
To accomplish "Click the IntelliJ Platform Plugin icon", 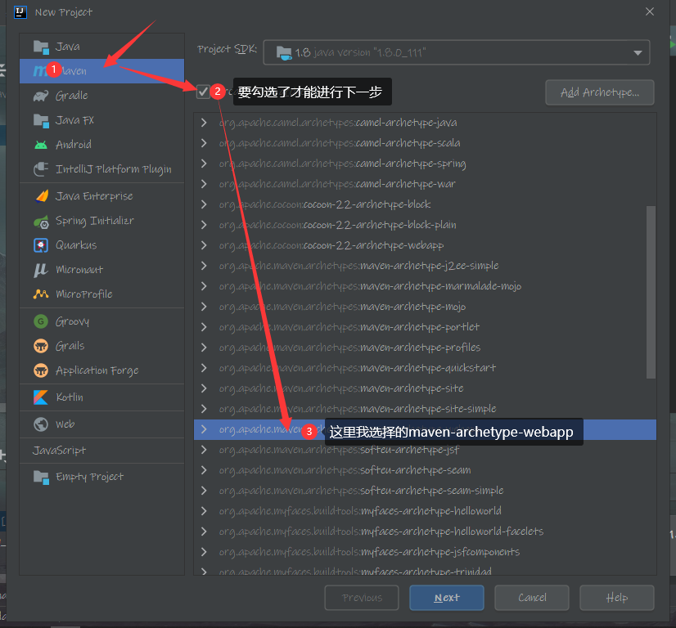I will (41, 169).
